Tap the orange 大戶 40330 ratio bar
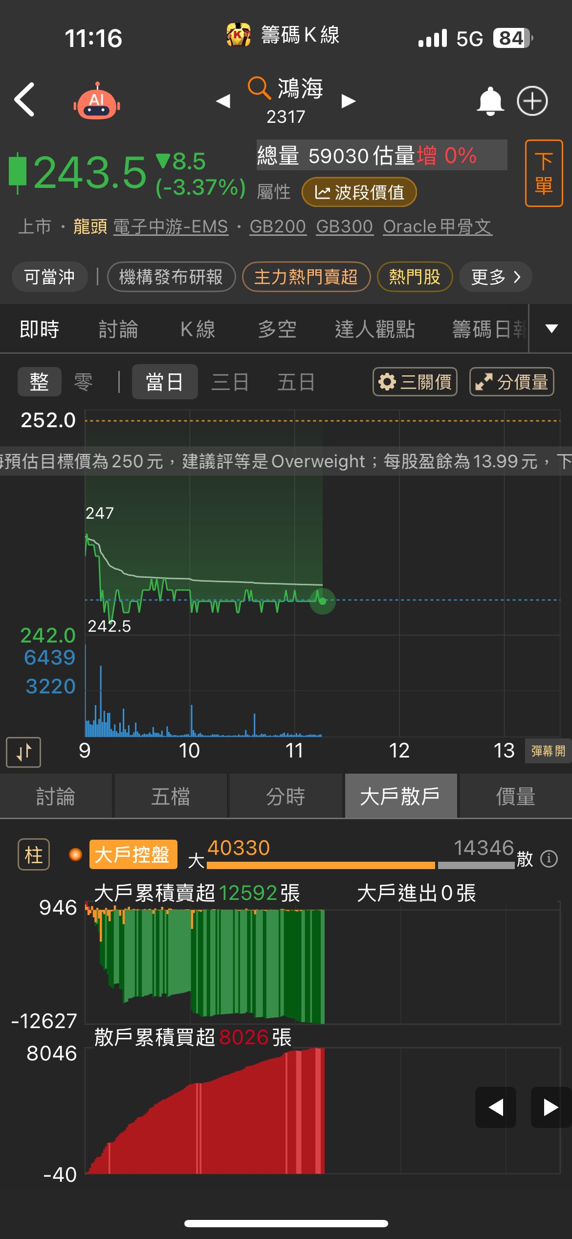 point(321,865)
